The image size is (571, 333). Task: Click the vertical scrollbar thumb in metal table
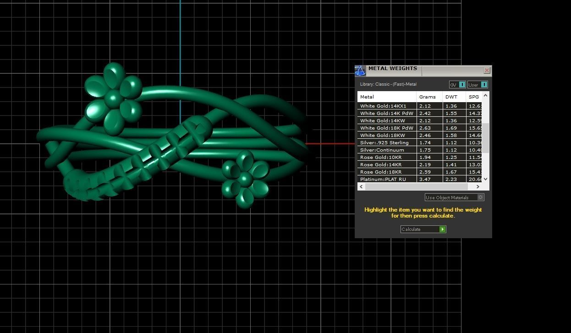click(x=486, y=138)
